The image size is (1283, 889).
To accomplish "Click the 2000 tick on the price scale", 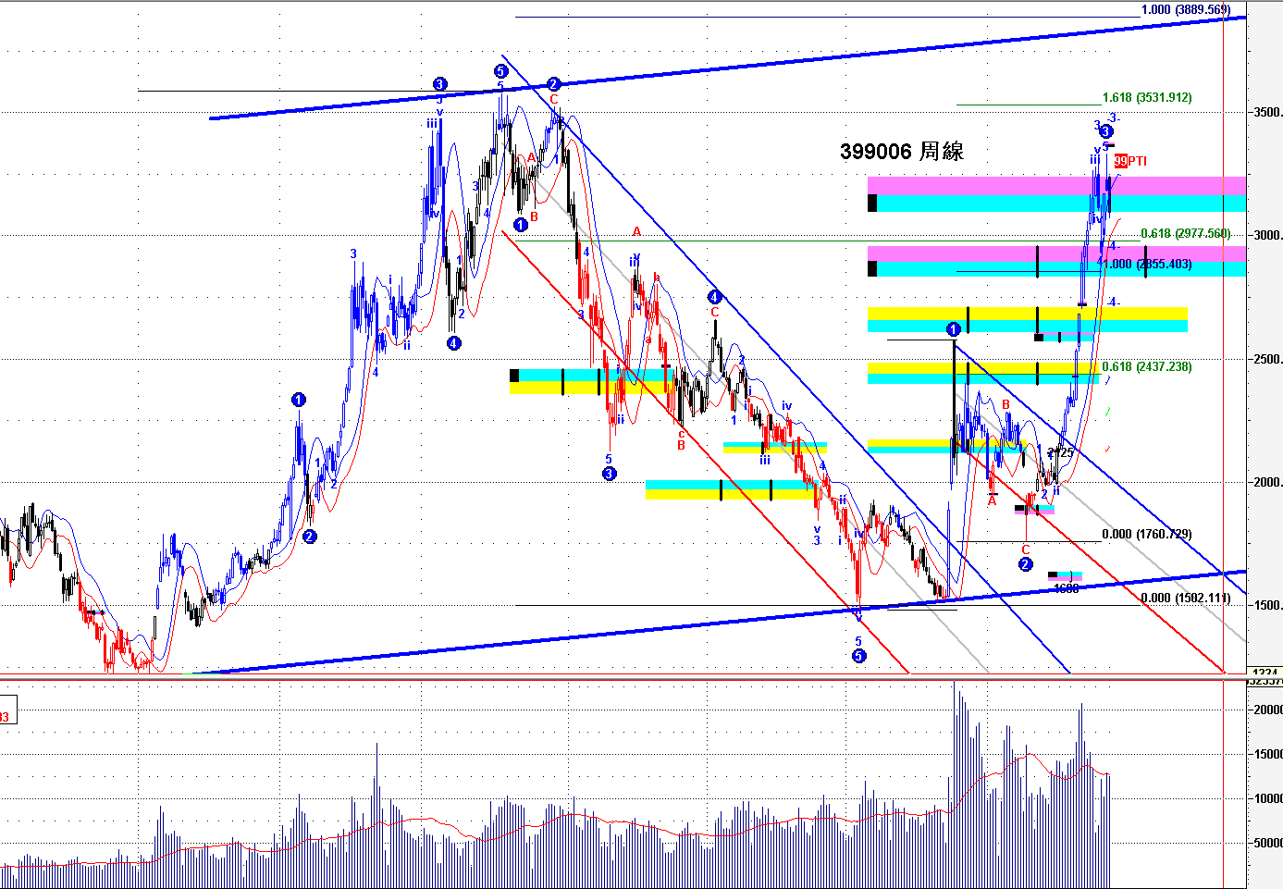I will pos(1266,482).
